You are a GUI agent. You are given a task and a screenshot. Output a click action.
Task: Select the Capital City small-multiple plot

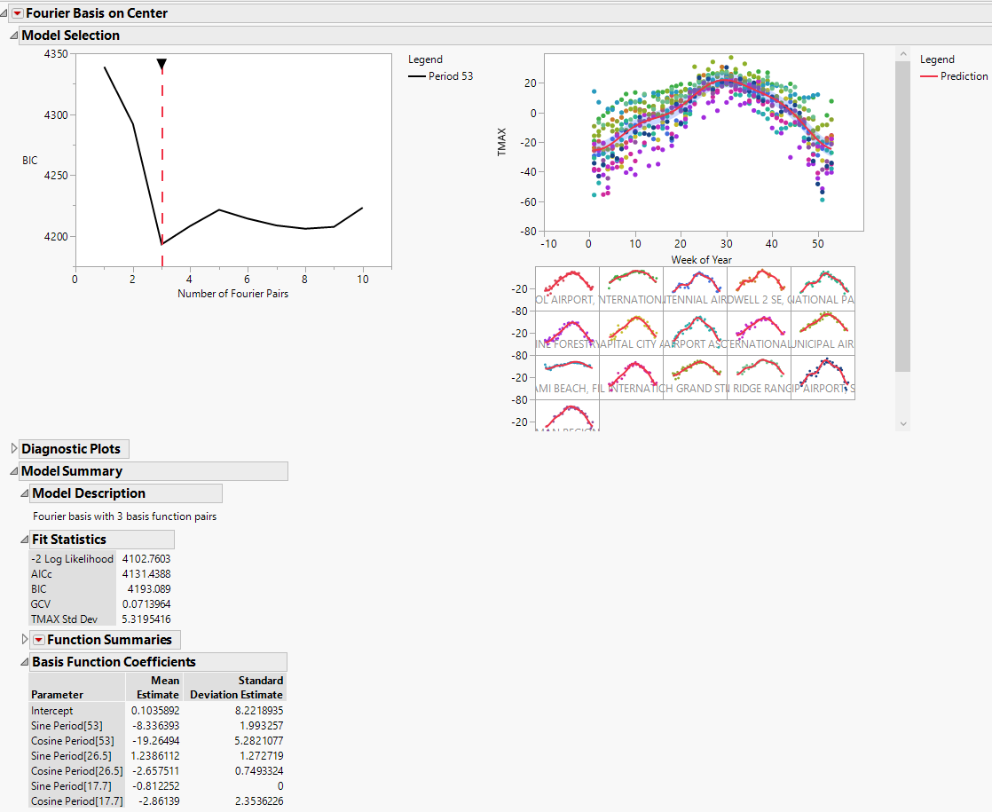point(631,332)
